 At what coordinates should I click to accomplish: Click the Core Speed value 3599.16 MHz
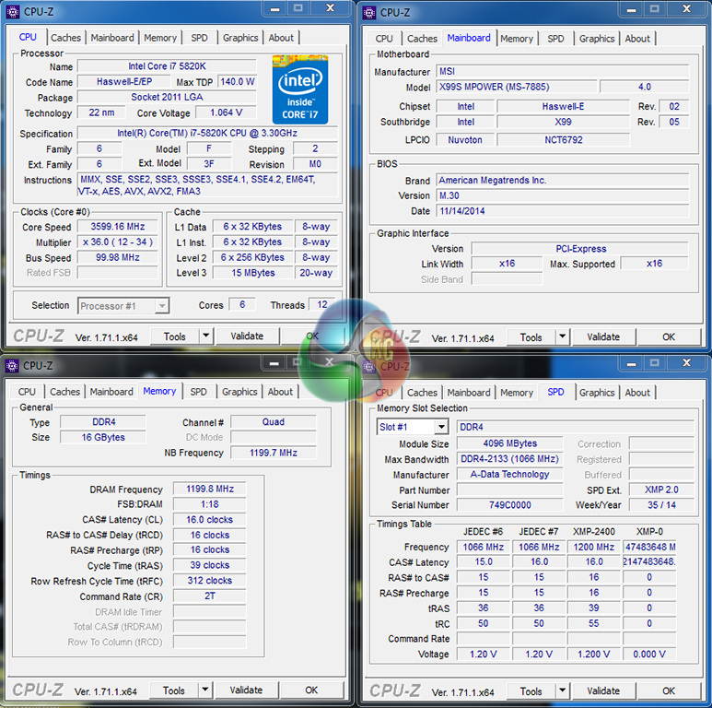tap(118, 227)
